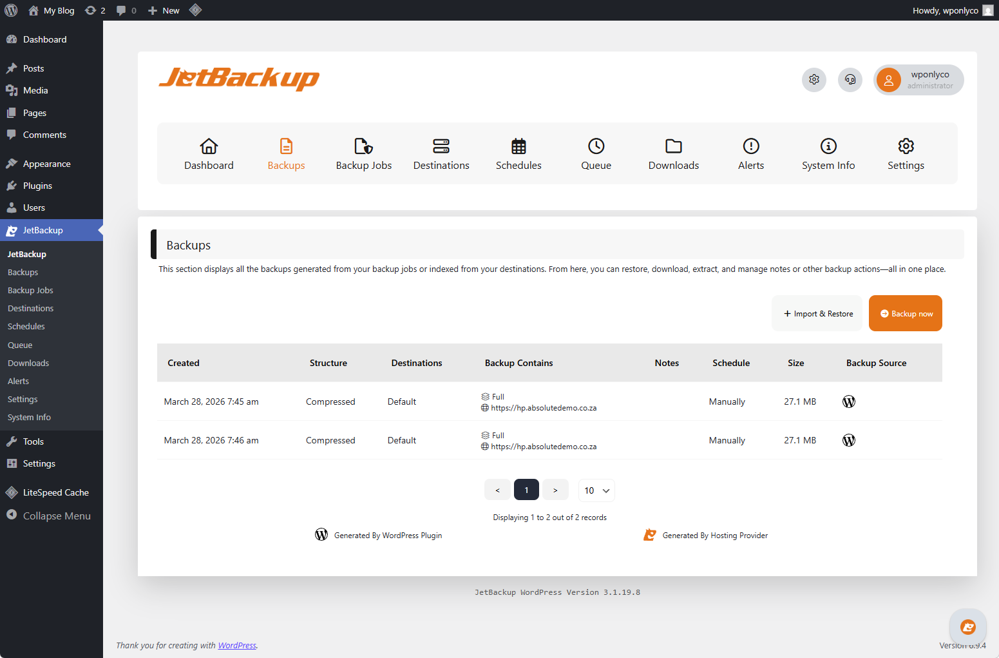This screenshot has width=999, height=658.
Task: Open My Blog site link
Action: coord(52,10)
